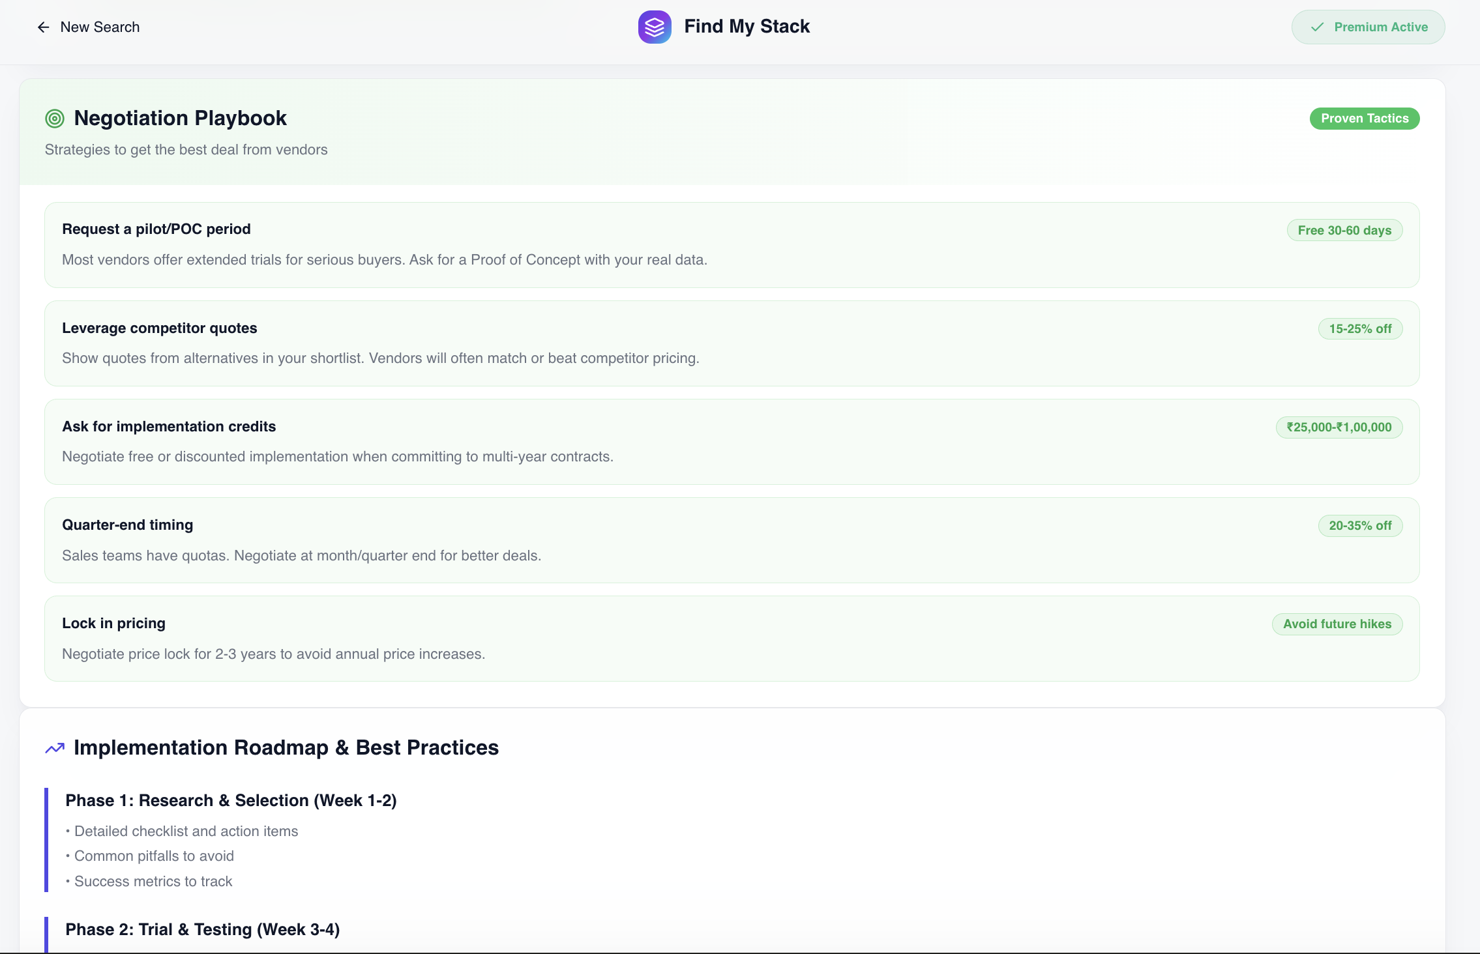This screenshot has height=954, width=1480.
Task: Click the Find My Stack purple stack logo
Action: (x=654, y=27)
